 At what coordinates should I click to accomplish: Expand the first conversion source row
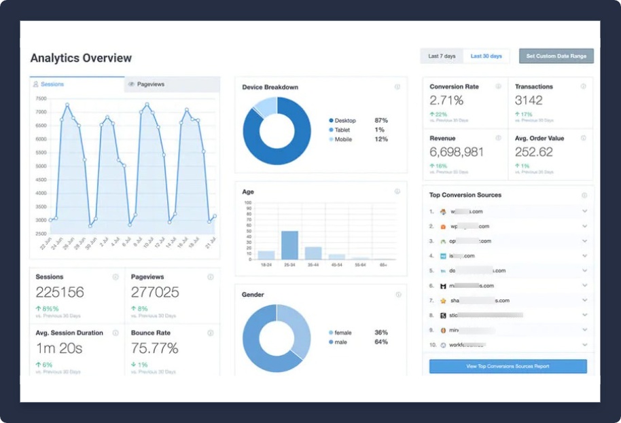click(x=584, y=211)
